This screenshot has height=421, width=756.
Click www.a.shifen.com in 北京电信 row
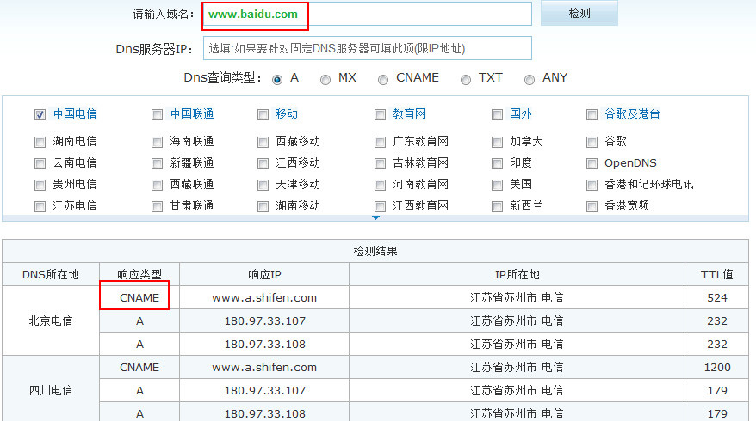[x=264, y=298]
